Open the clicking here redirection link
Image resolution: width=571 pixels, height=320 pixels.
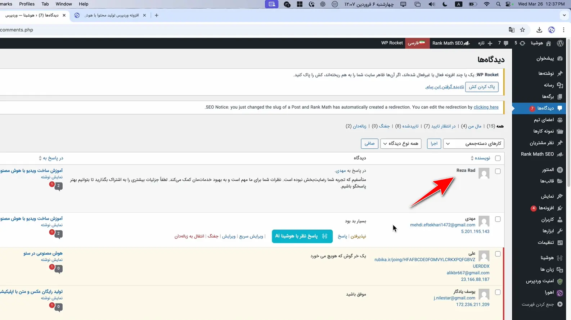[486, 107]
